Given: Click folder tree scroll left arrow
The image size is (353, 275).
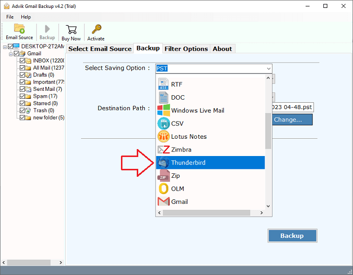Looking at the screenshot, I should (3, 262).
